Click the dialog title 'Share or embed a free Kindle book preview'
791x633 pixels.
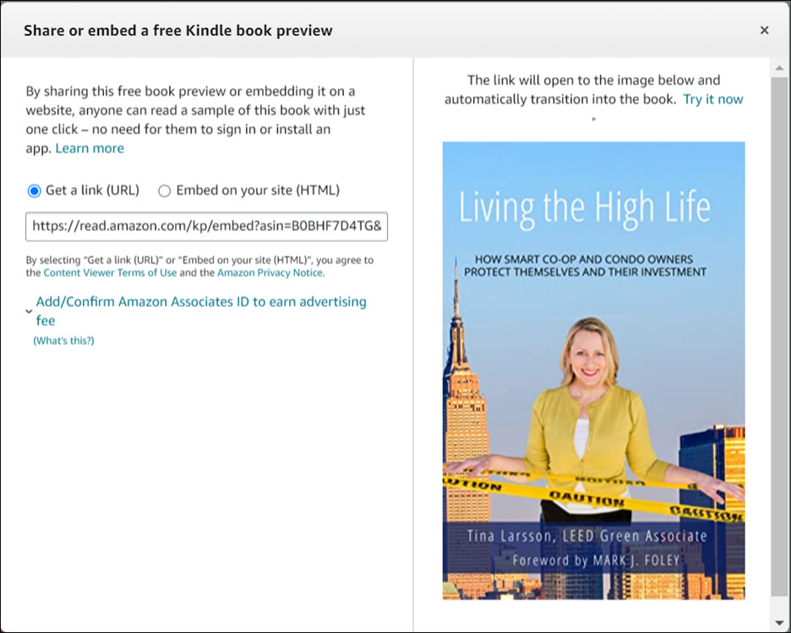178,30
